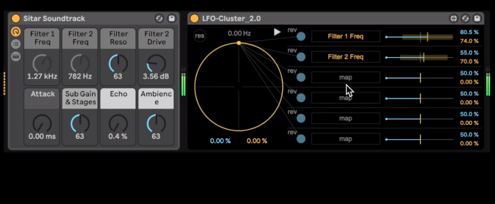The image size is (495, 204).
Task: Toggle rev dot for Filter 2 Freq
Action: click(301, 57)
